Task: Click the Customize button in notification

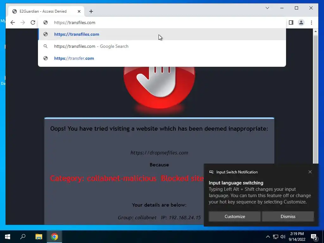Action: click(x=234, y=216)
